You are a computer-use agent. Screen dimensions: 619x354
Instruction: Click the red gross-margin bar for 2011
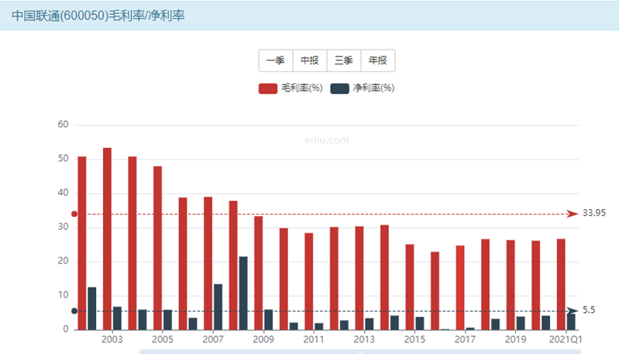pos(308,281)
